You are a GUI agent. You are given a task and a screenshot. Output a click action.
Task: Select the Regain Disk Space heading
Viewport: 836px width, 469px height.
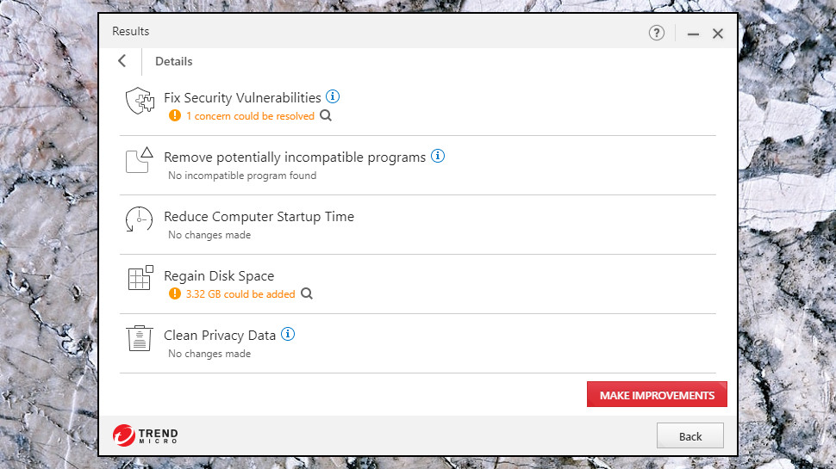[219, 275]
